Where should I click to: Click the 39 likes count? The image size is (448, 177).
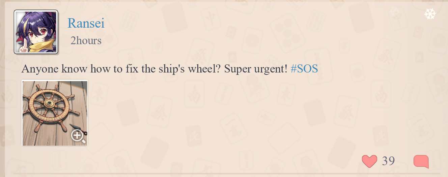[388, 161]
